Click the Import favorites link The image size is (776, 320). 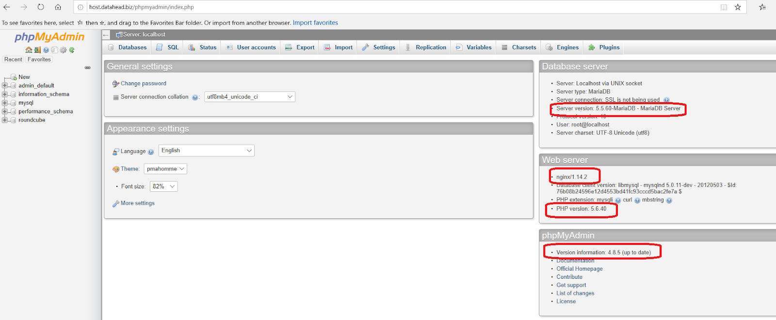pos(315,23)
